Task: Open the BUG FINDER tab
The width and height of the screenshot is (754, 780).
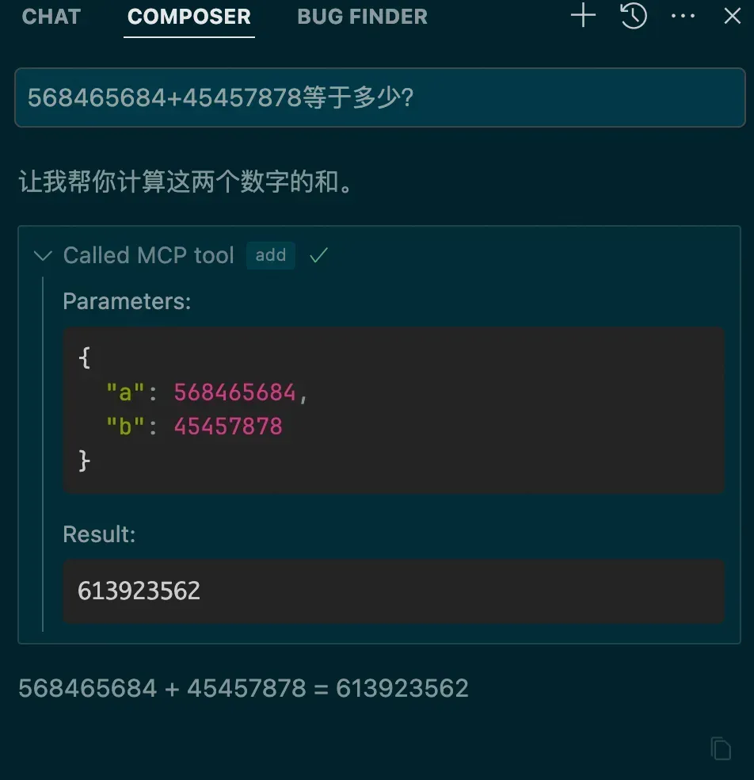Action: click(x=362, y=17)
